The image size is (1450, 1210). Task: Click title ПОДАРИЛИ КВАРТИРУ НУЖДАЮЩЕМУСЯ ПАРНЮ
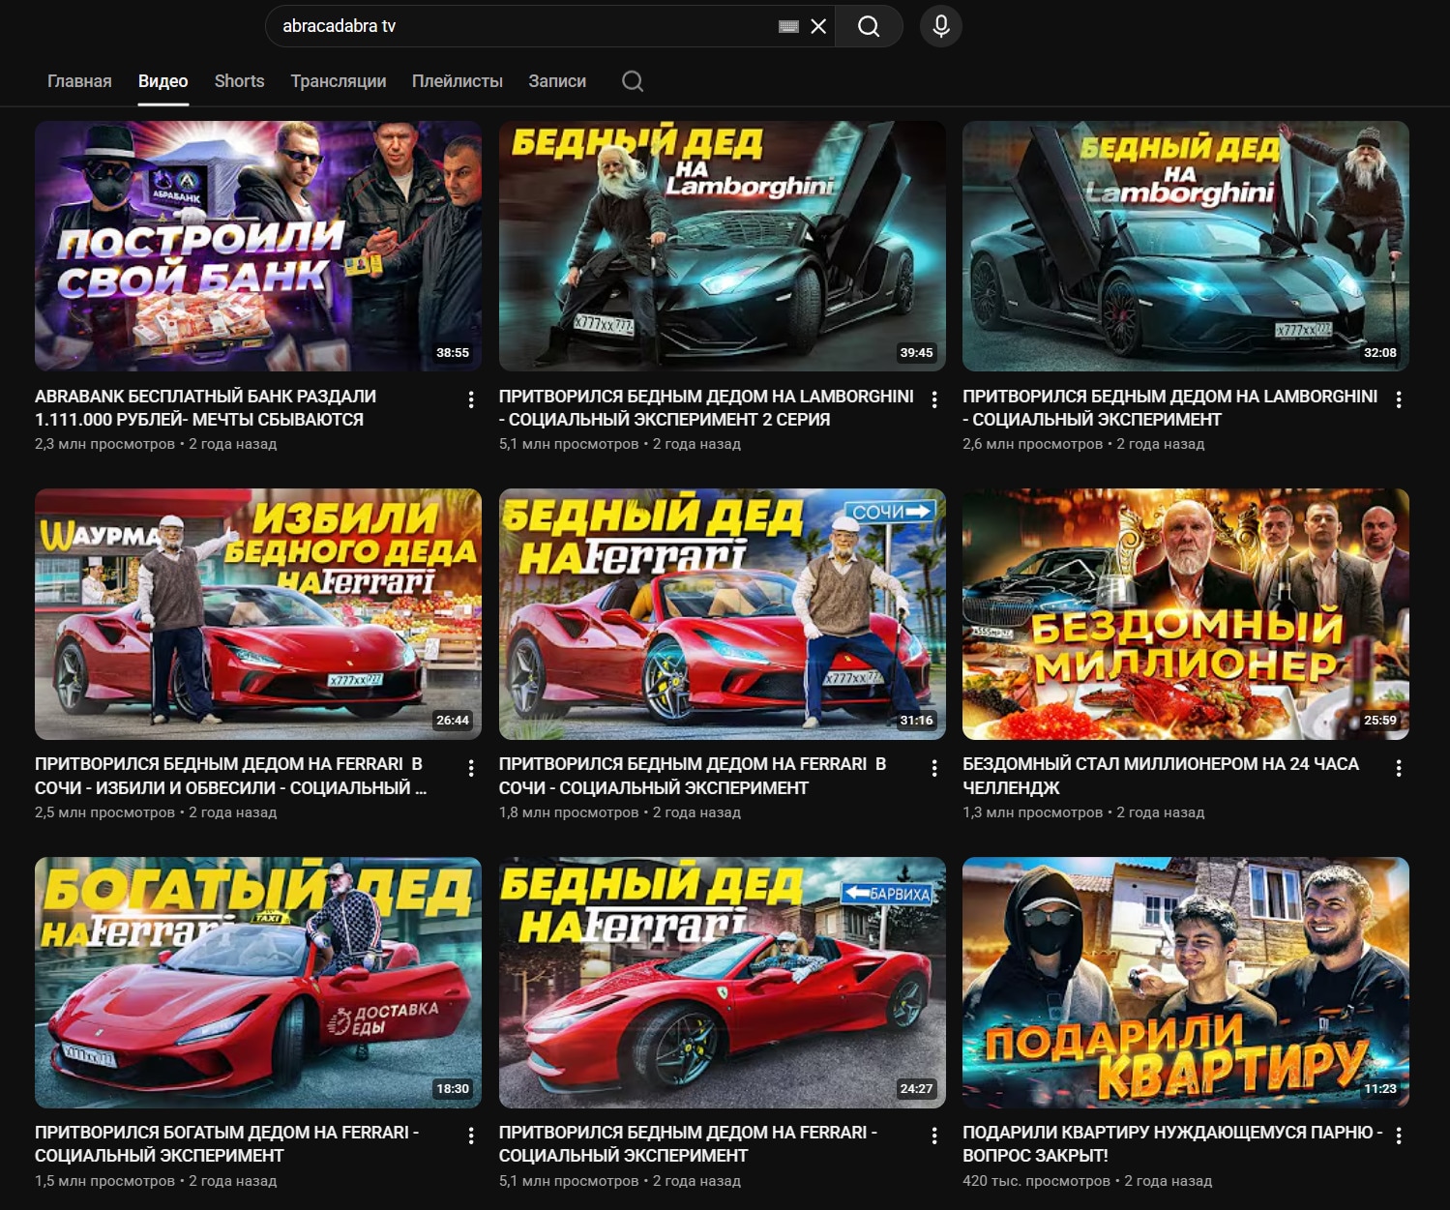1172,1143
